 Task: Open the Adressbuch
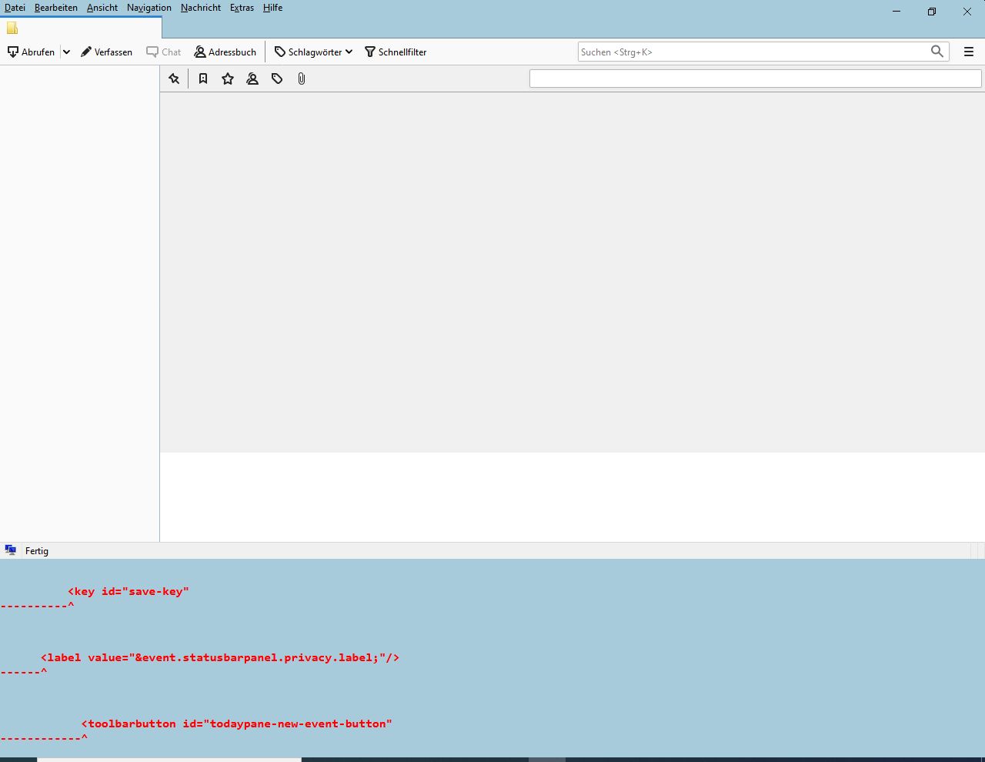coord(225,52)
